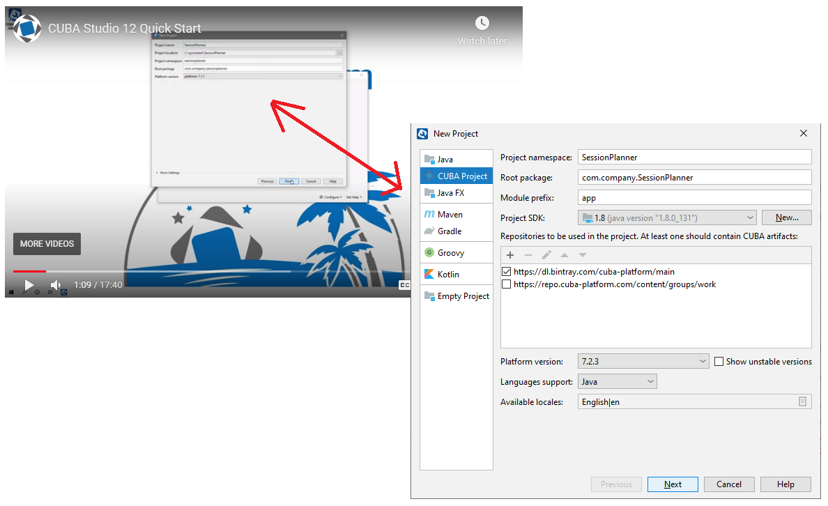Screen dimensions: 828x506
Task: Play the CUBA Studio video
Action: point(29,285)
